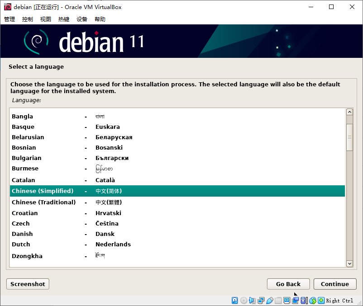Image resolution: width=363 pixels, height=306 pixels.
Task: Click the recording status icon
Action: coord(296,300)
